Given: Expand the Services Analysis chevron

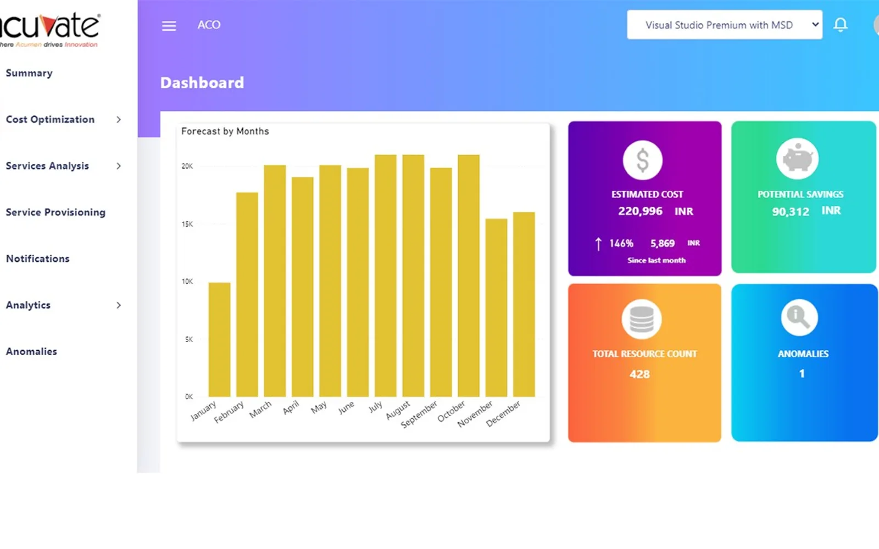Looking at the screenshot, I should coord(118,166).
